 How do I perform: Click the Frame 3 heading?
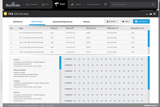click(17, 92)
